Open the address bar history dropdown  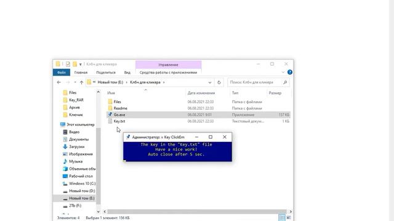pos(210,82)
